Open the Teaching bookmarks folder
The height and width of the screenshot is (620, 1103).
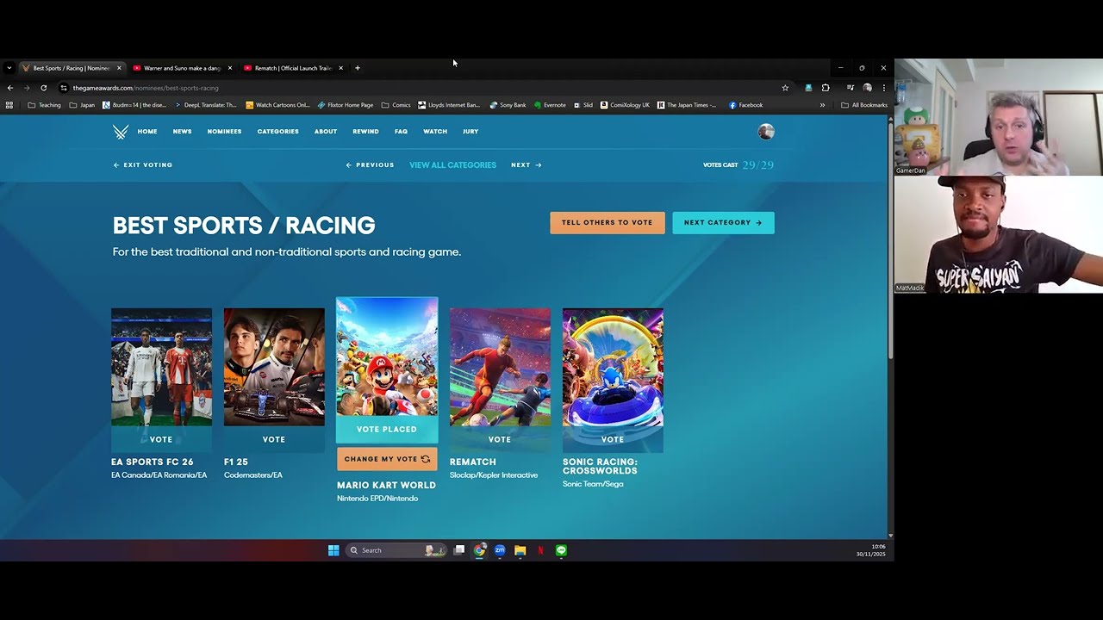44,105
